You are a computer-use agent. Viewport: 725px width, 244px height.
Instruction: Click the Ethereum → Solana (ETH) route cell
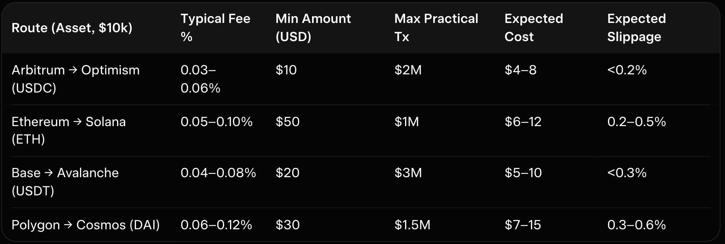(x=69, y=131)
